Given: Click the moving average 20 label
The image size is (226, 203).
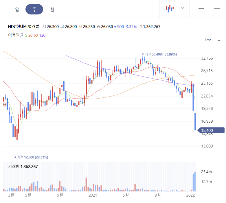Looking at the screenshot, I should [x=30, y=35].
